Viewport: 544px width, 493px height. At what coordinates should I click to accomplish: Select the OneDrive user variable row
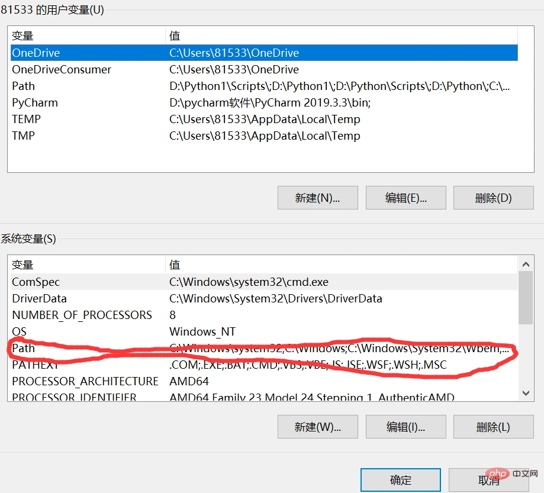coord(264,53)
